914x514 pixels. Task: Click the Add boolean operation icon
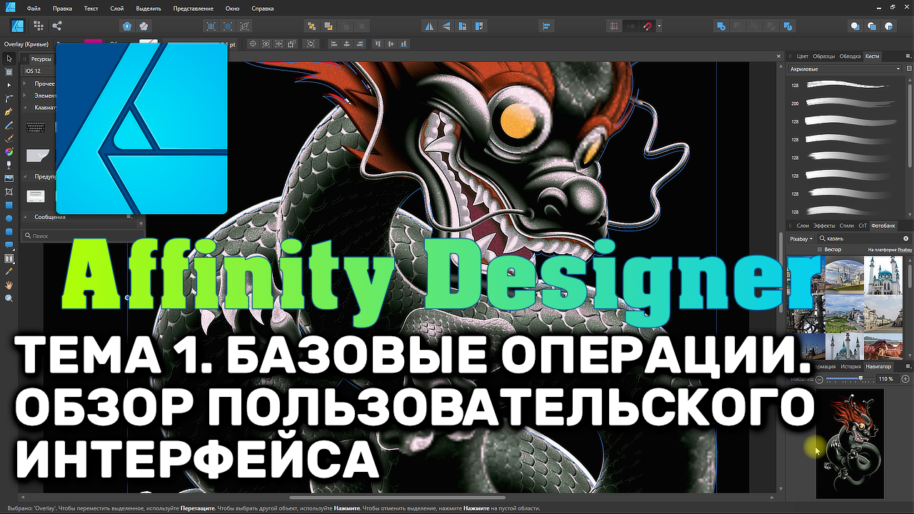pos(721,26)
